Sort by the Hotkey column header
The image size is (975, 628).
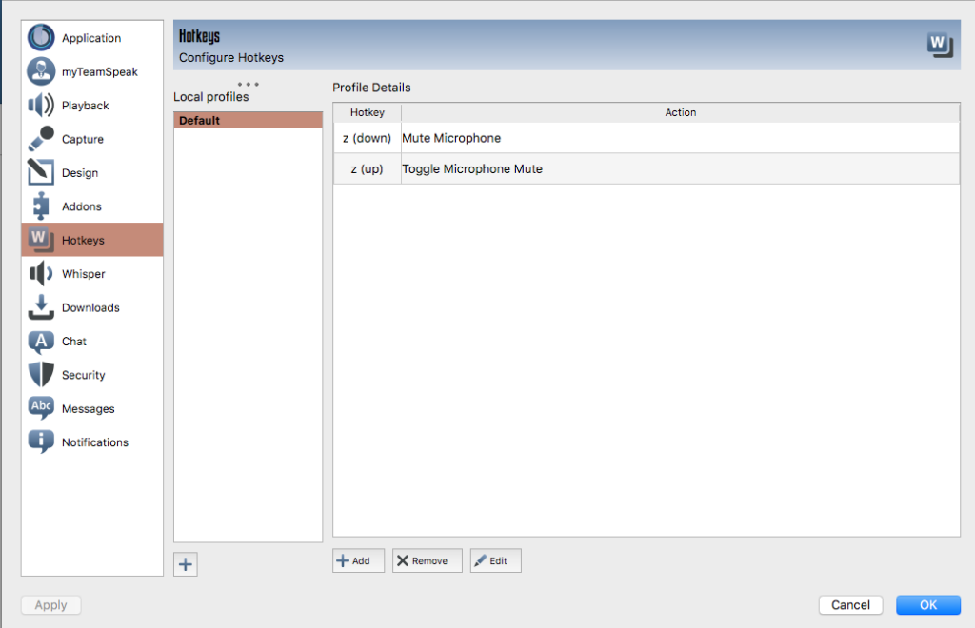(367, 112)
